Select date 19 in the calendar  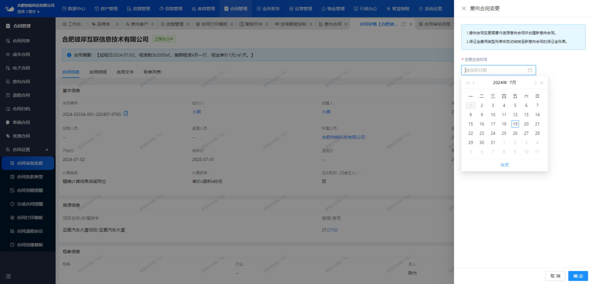(x=515, y=124)
